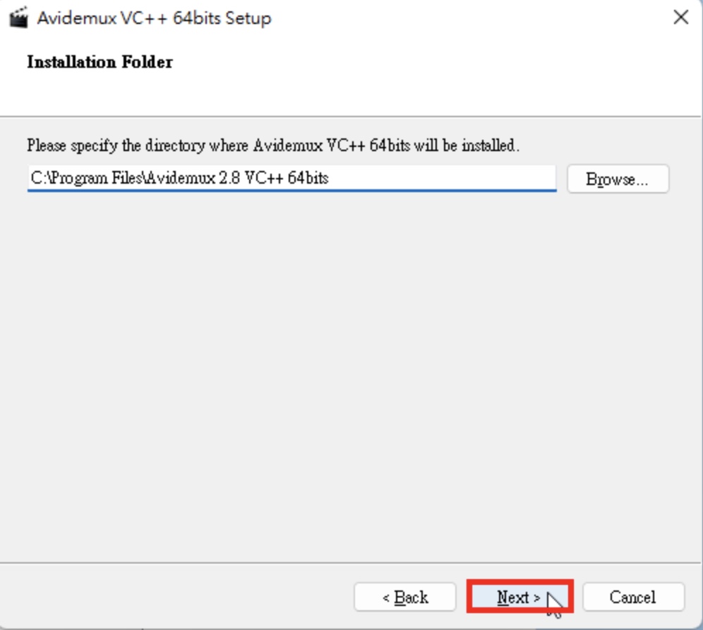The image size is (703, 630).
Task: Go to previous step with < Back
Action: coord(405,597)
